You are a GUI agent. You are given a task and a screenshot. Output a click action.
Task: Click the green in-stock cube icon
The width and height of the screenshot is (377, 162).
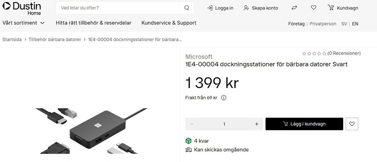tap(188, 141)
